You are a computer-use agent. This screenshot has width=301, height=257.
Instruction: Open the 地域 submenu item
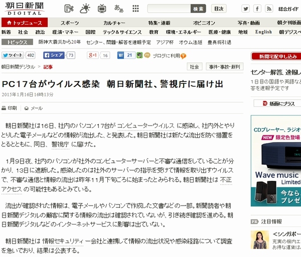pyautogui.click(x=243, y=32)
